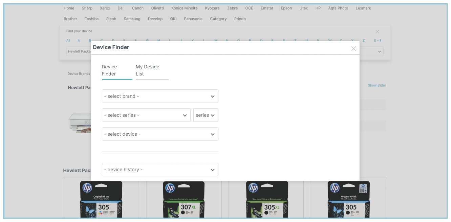Click the Show slider link

[x=377, y=85]
